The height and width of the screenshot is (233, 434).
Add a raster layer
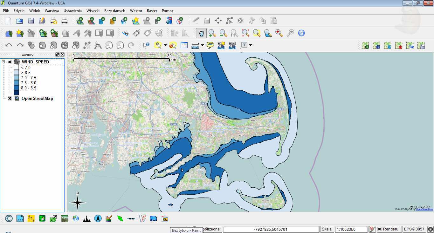[91, 21]
